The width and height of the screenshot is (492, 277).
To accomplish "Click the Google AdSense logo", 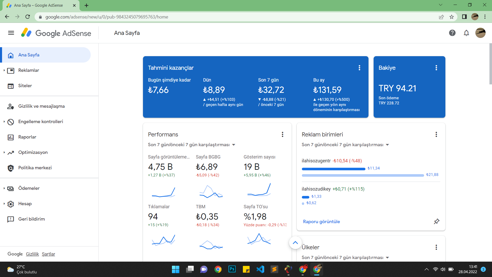I will 56,33.
